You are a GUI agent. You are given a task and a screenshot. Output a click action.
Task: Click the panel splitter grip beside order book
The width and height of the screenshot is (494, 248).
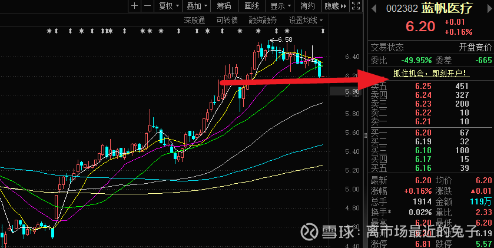pos(365,135)
